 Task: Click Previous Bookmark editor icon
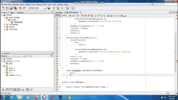(98, 16)
